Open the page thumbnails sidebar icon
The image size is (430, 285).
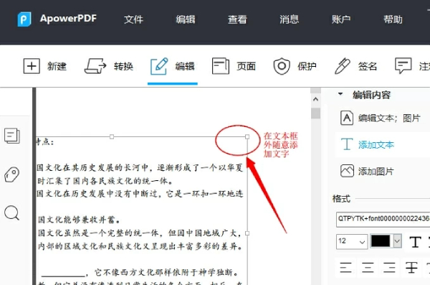tap(12, 136)
